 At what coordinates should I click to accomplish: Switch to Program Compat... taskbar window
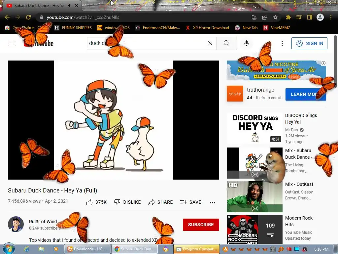(197, 249)
